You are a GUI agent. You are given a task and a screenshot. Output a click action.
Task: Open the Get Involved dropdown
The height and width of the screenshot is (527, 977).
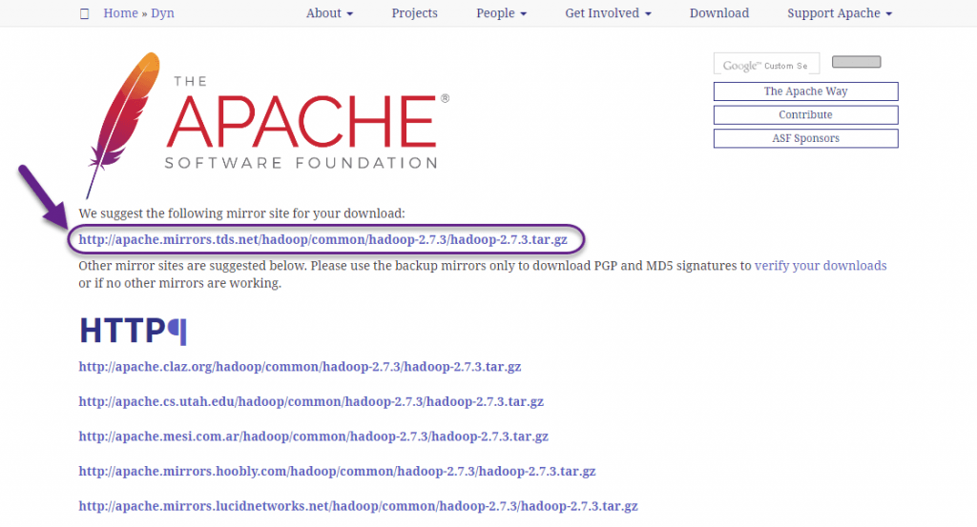608,13
